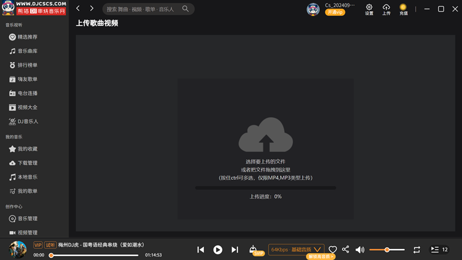Click the radio icon beside 电台连播
The height and width of the screenshot is (260, 462).
tap(12, 93)
